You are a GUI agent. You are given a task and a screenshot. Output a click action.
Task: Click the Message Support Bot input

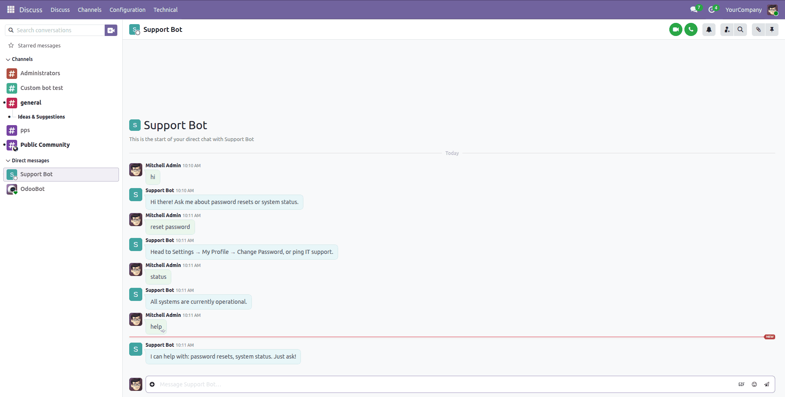[446, 384]
